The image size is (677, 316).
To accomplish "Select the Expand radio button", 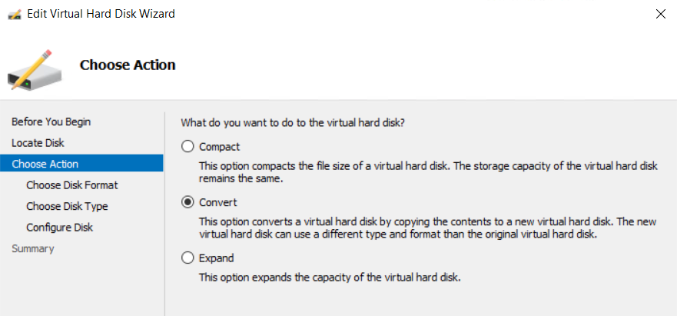I will tap(188, 258).
